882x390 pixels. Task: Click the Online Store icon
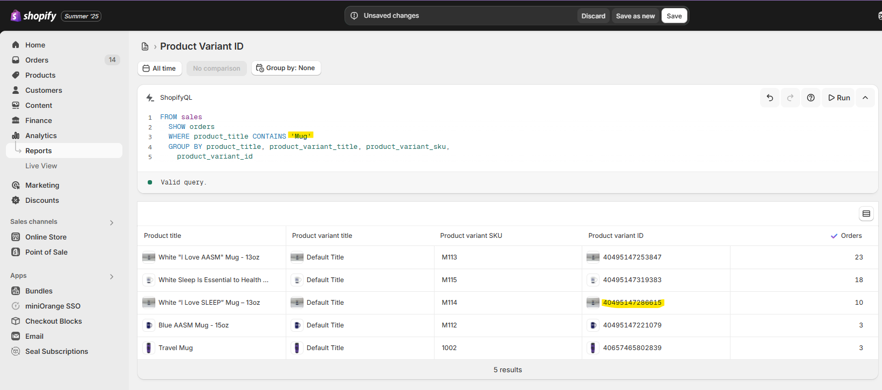(16, 237)
